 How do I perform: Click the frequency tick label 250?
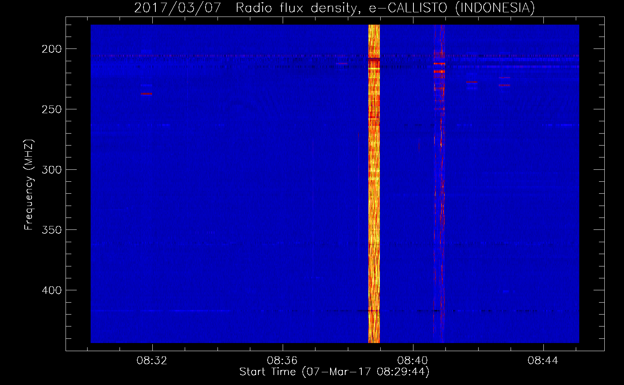[x=52, y=109]
